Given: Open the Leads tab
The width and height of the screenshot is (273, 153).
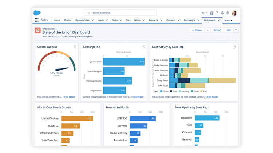Looking at the screenshot, I should [100, 20].
